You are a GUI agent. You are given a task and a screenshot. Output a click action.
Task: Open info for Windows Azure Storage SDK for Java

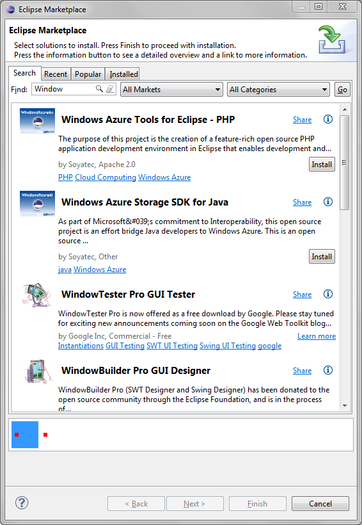[328, 202]
